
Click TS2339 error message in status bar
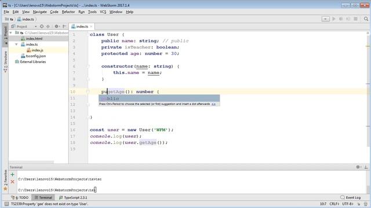(x=49, y=204)
